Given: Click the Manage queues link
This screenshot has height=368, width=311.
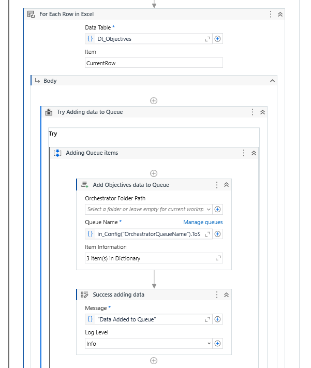Looking at the screenshot, I should click(203, 222).
